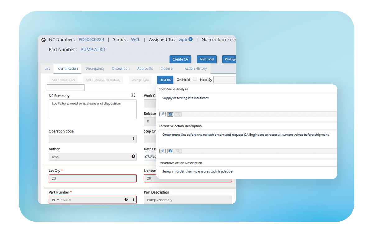Attach a file to Root Cause Analysis
The image size is (373, 233).
[163, 114]
